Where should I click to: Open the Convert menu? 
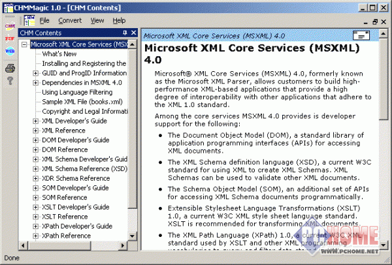(70, 21)
